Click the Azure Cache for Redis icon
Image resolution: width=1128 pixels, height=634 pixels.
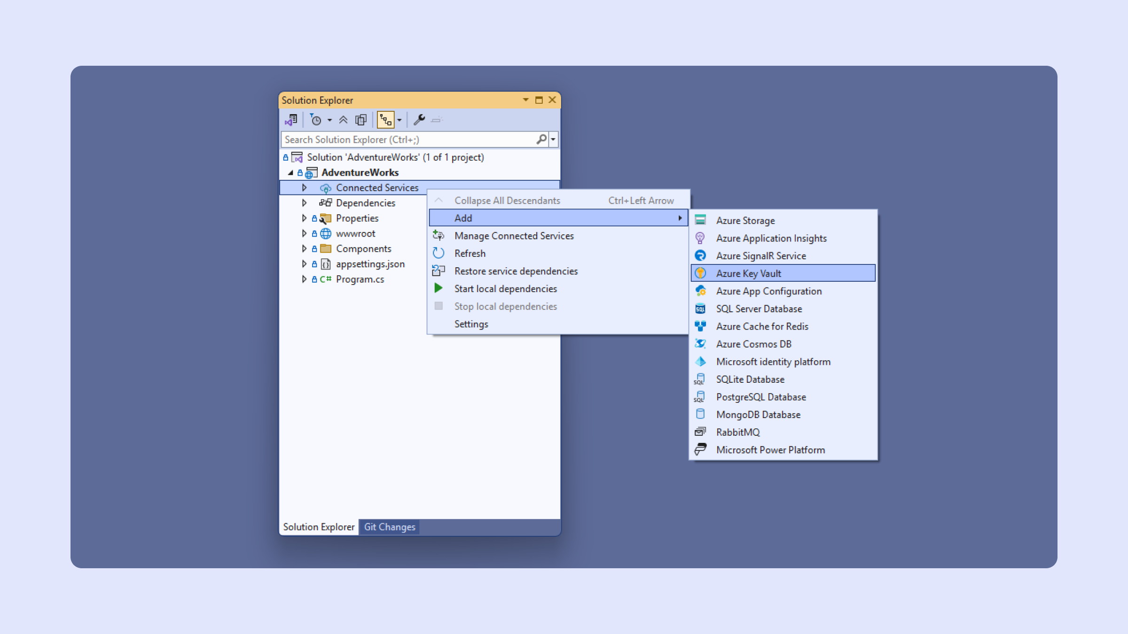[x=700, y=326]
